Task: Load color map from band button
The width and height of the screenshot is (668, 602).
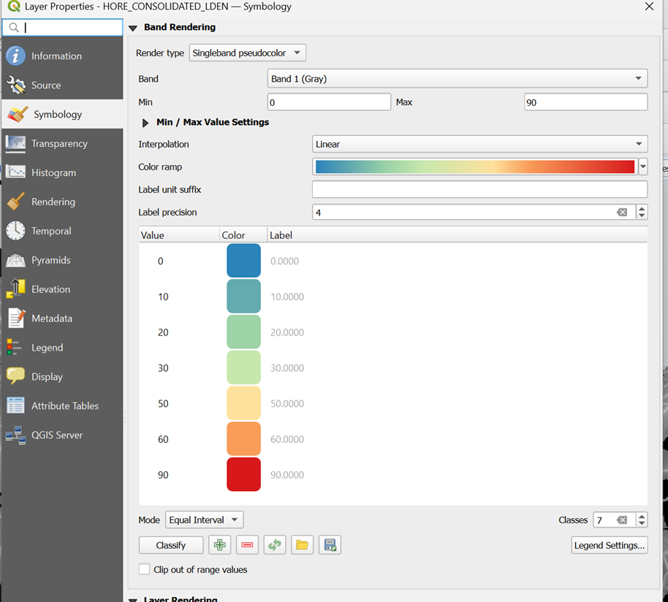Action: pyautogui.click(x=275, y=545)
